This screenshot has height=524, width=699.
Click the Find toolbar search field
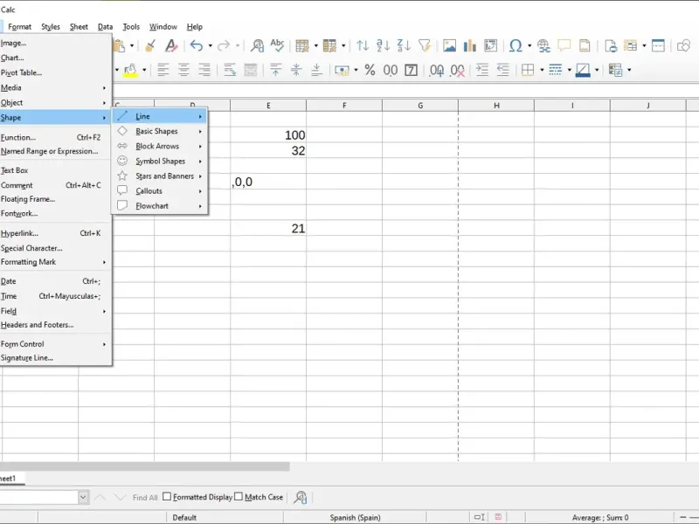point(39,497)
